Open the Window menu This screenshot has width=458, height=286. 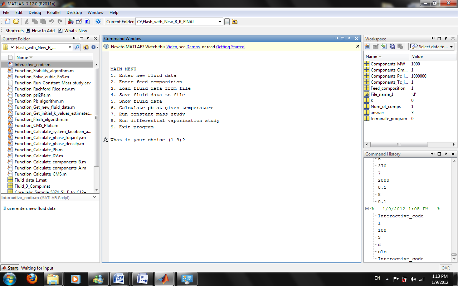(x=96, y=13)
